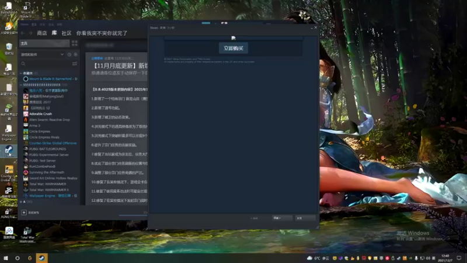This screenshot has width=467, height=263.
Task: Open Total War WARHAMMER desktop shortcut
Action: 27,235
